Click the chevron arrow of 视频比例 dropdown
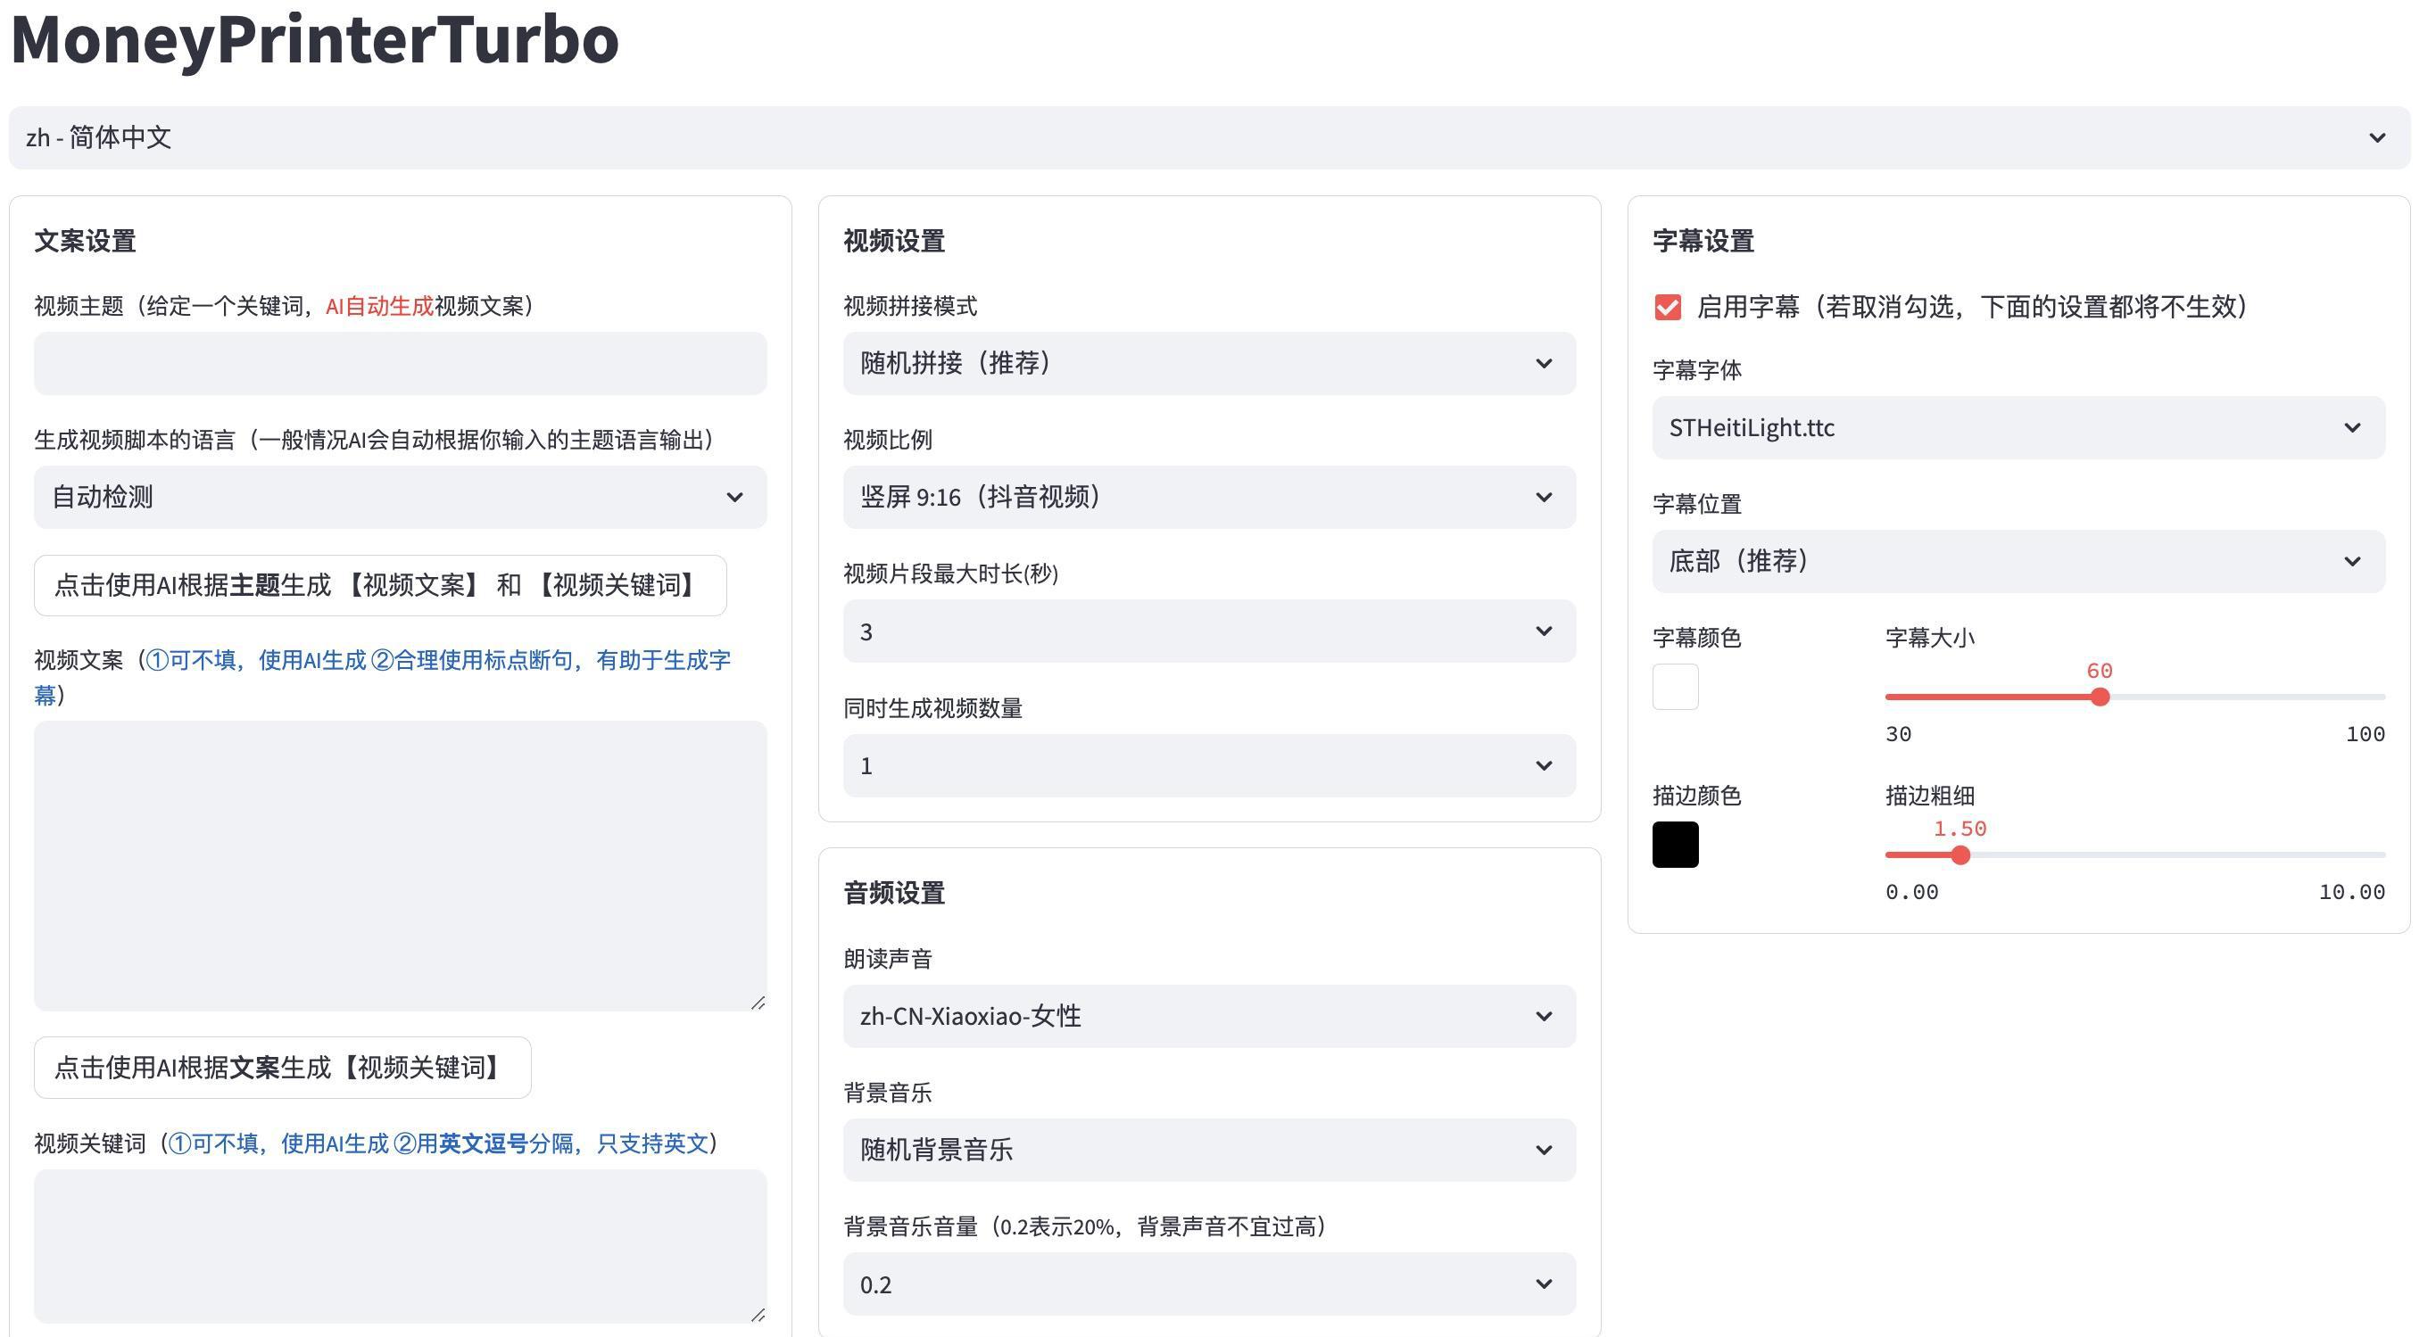2436x1337 pixels. tap(1545, 498)
